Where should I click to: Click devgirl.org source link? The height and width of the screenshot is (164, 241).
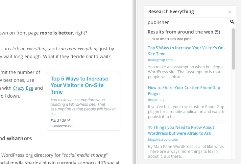tap(156, 100)
